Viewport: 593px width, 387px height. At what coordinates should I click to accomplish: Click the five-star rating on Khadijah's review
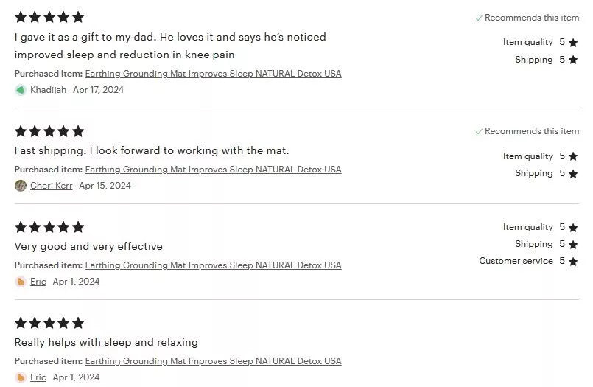coord(49,17)
